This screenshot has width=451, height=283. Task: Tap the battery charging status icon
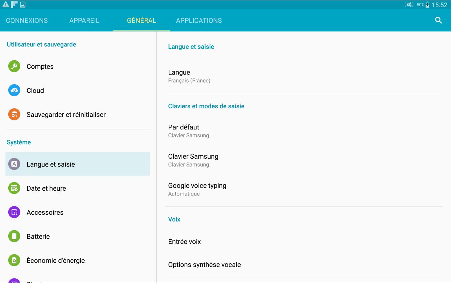(427, 5)
